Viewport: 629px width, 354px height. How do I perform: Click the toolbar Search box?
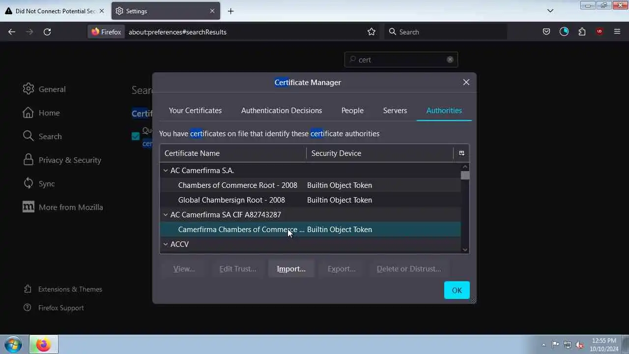pos(446,32)
